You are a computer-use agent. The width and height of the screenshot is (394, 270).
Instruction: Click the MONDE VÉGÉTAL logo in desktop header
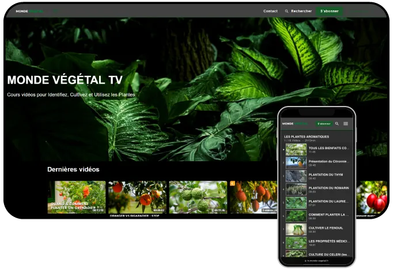[x=29, y=12]
